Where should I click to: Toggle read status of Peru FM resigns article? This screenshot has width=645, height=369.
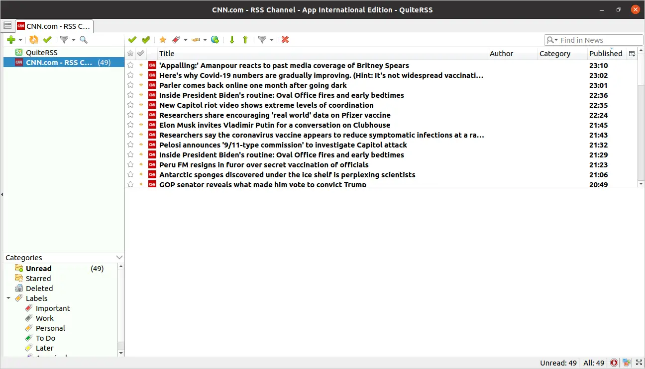click(141, 164)
